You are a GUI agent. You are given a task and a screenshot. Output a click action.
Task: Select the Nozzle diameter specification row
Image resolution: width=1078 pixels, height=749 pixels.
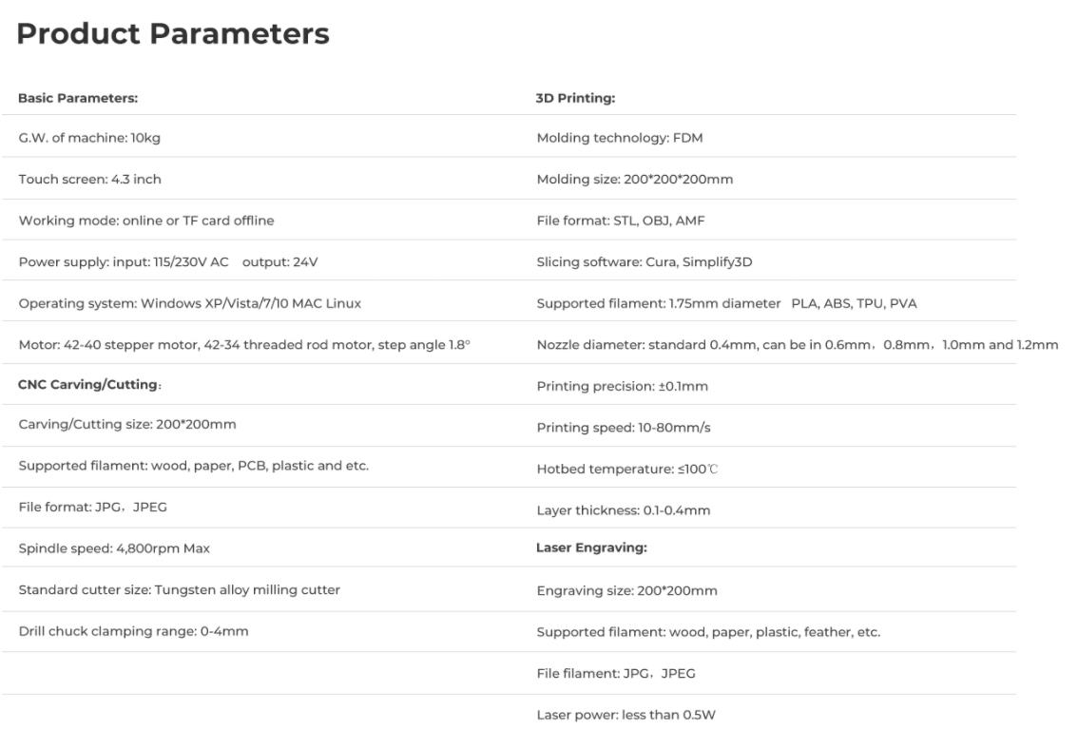pos(797,345)
